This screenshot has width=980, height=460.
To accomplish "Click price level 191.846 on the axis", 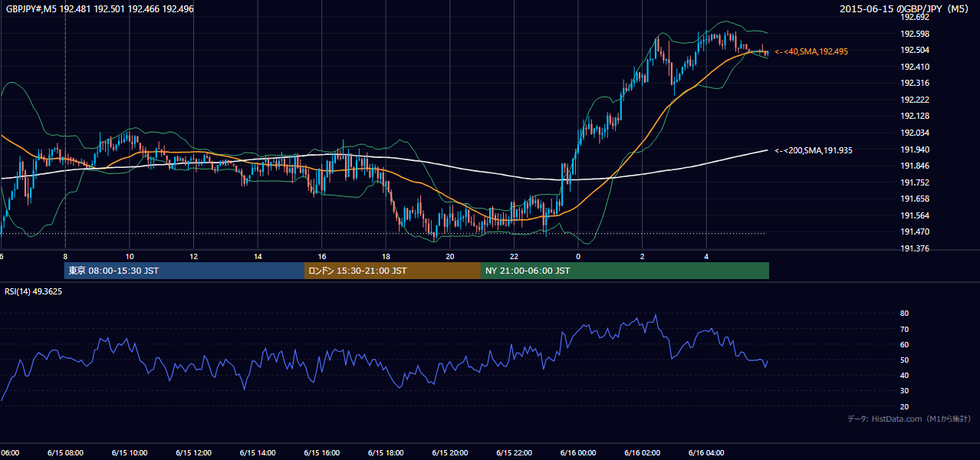I will (914, 166).
